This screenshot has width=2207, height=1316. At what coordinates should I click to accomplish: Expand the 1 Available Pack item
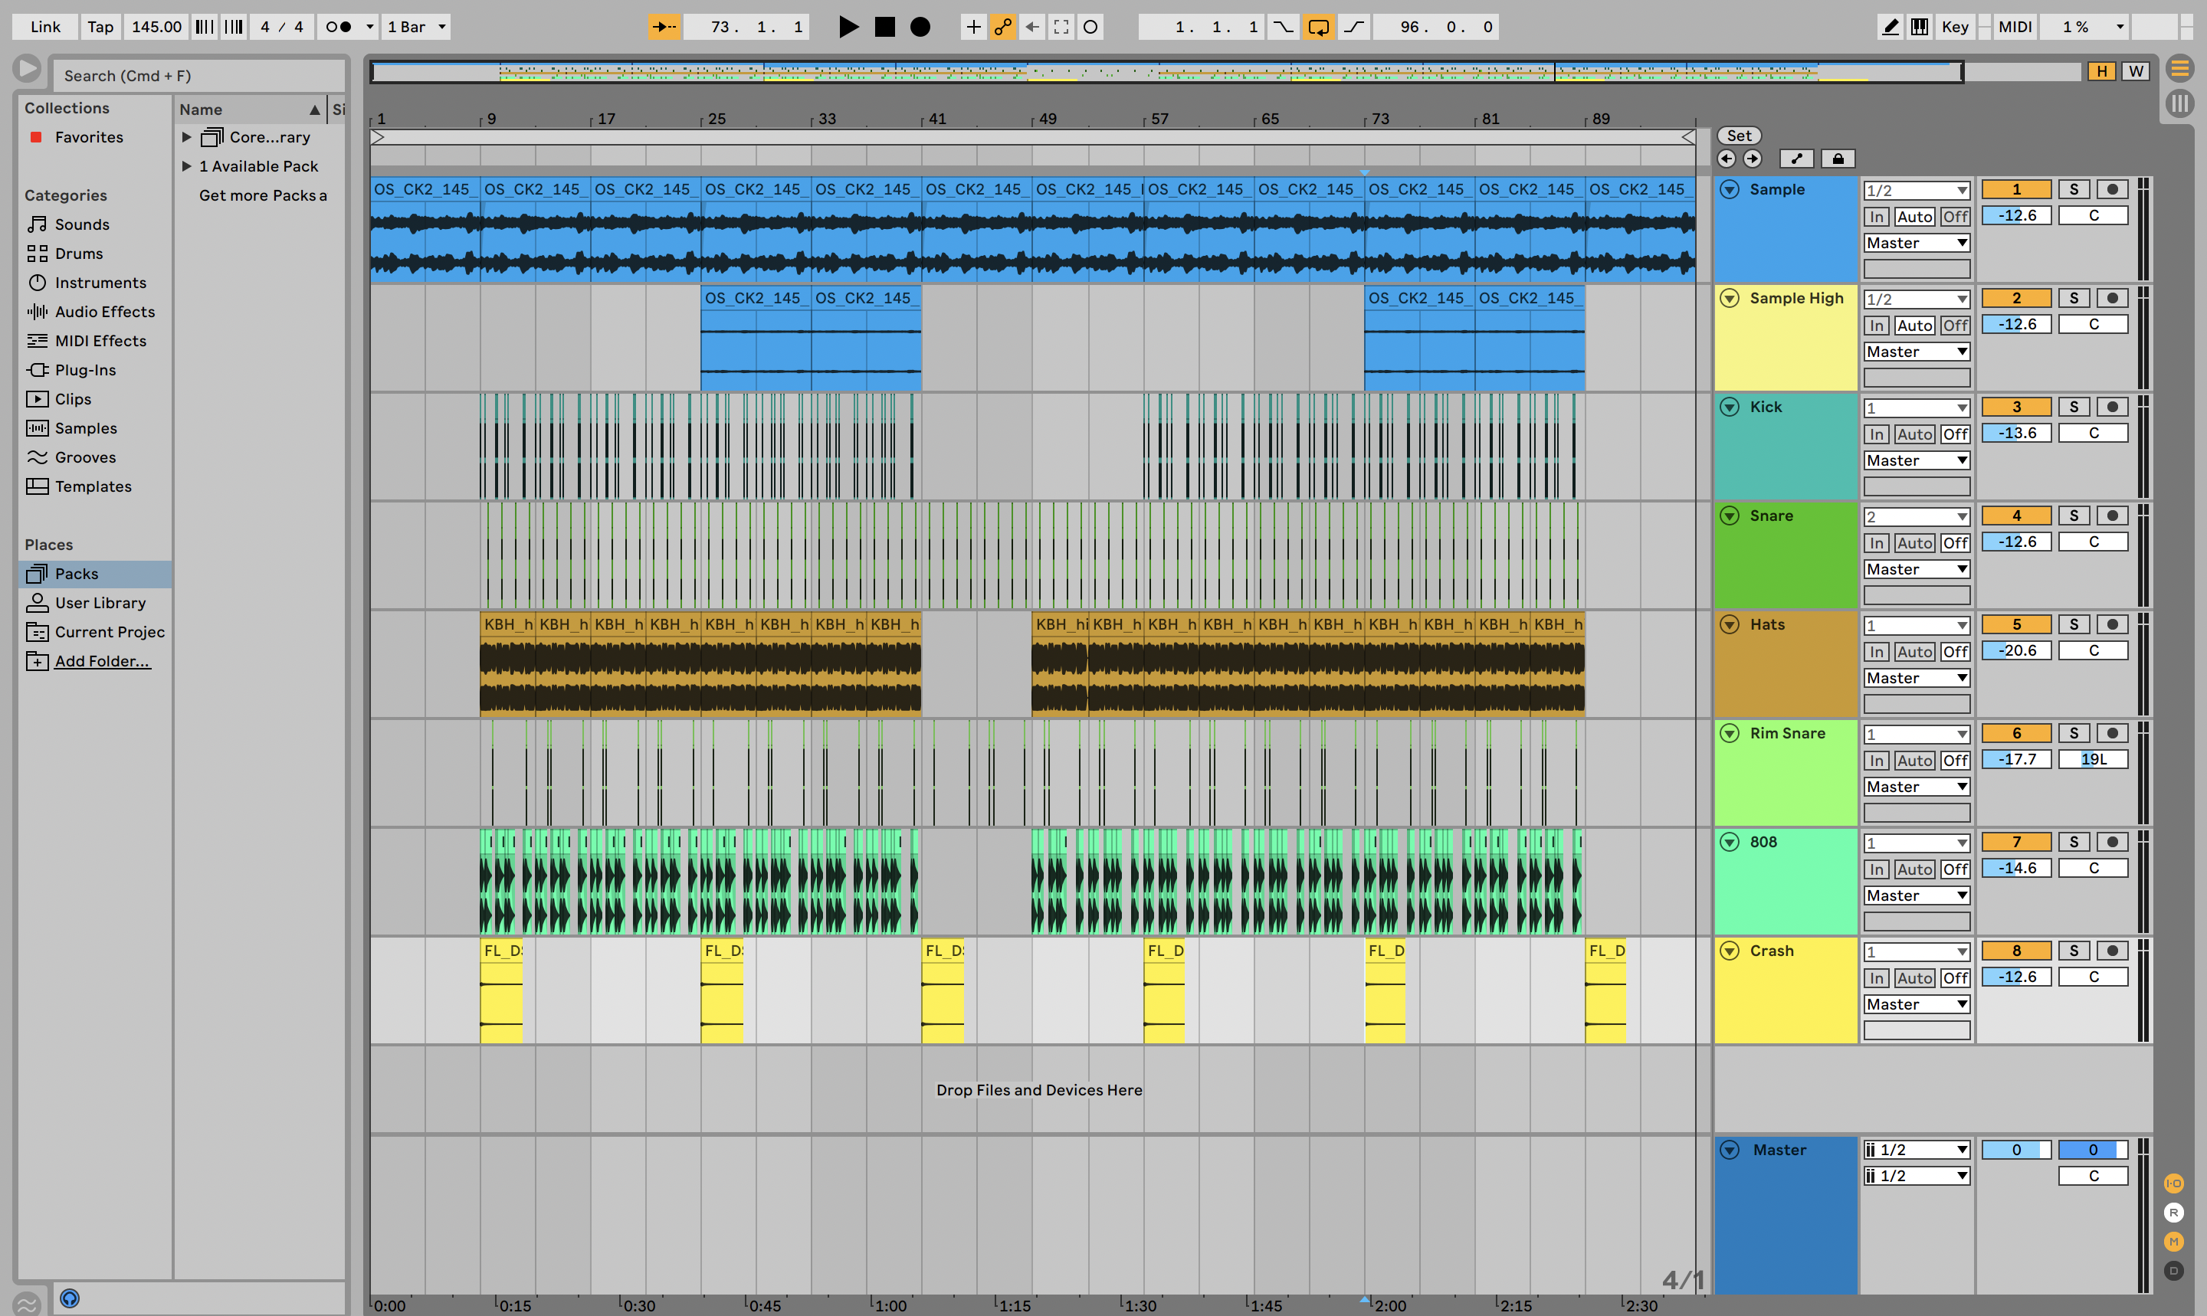(186, 165)
